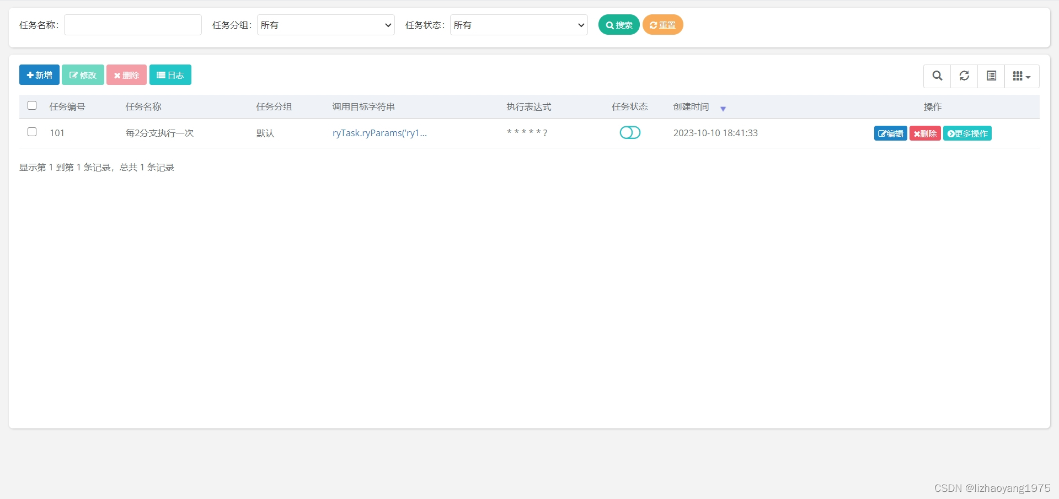The height and width of the screenshot is (499, 1059).
Task: Click the 调用目标字符串 column header
Action: tap(363, 106)
